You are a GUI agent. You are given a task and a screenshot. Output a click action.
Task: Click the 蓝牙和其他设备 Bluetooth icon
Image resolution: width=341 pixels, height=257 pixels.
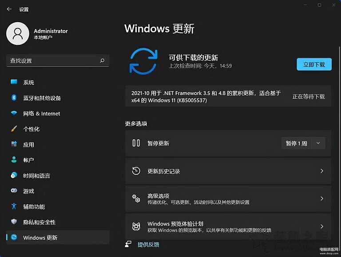tap(14, 98)
